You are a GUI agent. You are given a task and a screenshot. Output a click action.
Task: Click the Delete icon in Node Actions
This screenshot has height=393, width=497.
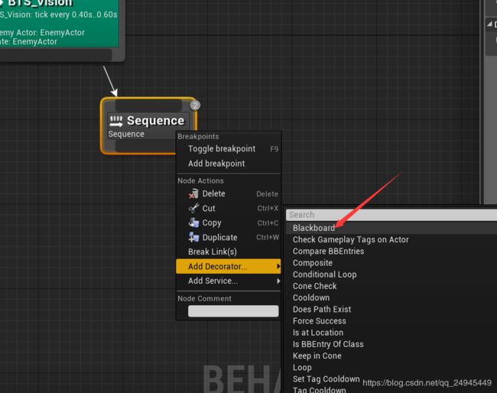click(x=193, y=193)
